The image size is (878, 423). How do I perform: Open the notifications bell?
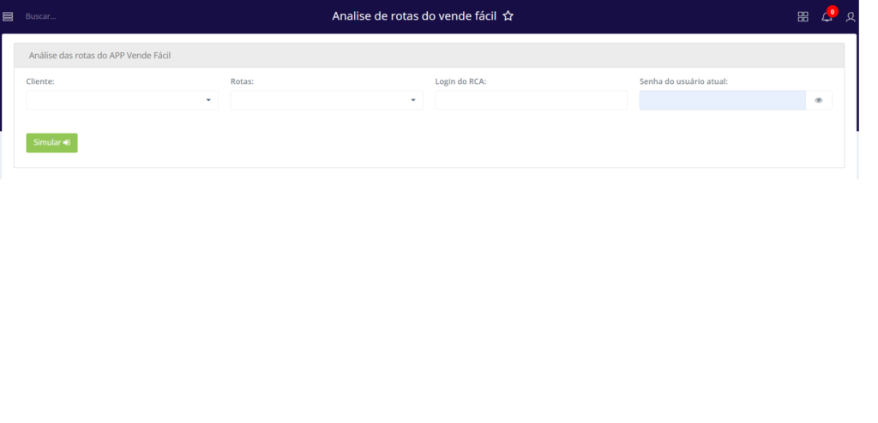[x=827, y=17]
